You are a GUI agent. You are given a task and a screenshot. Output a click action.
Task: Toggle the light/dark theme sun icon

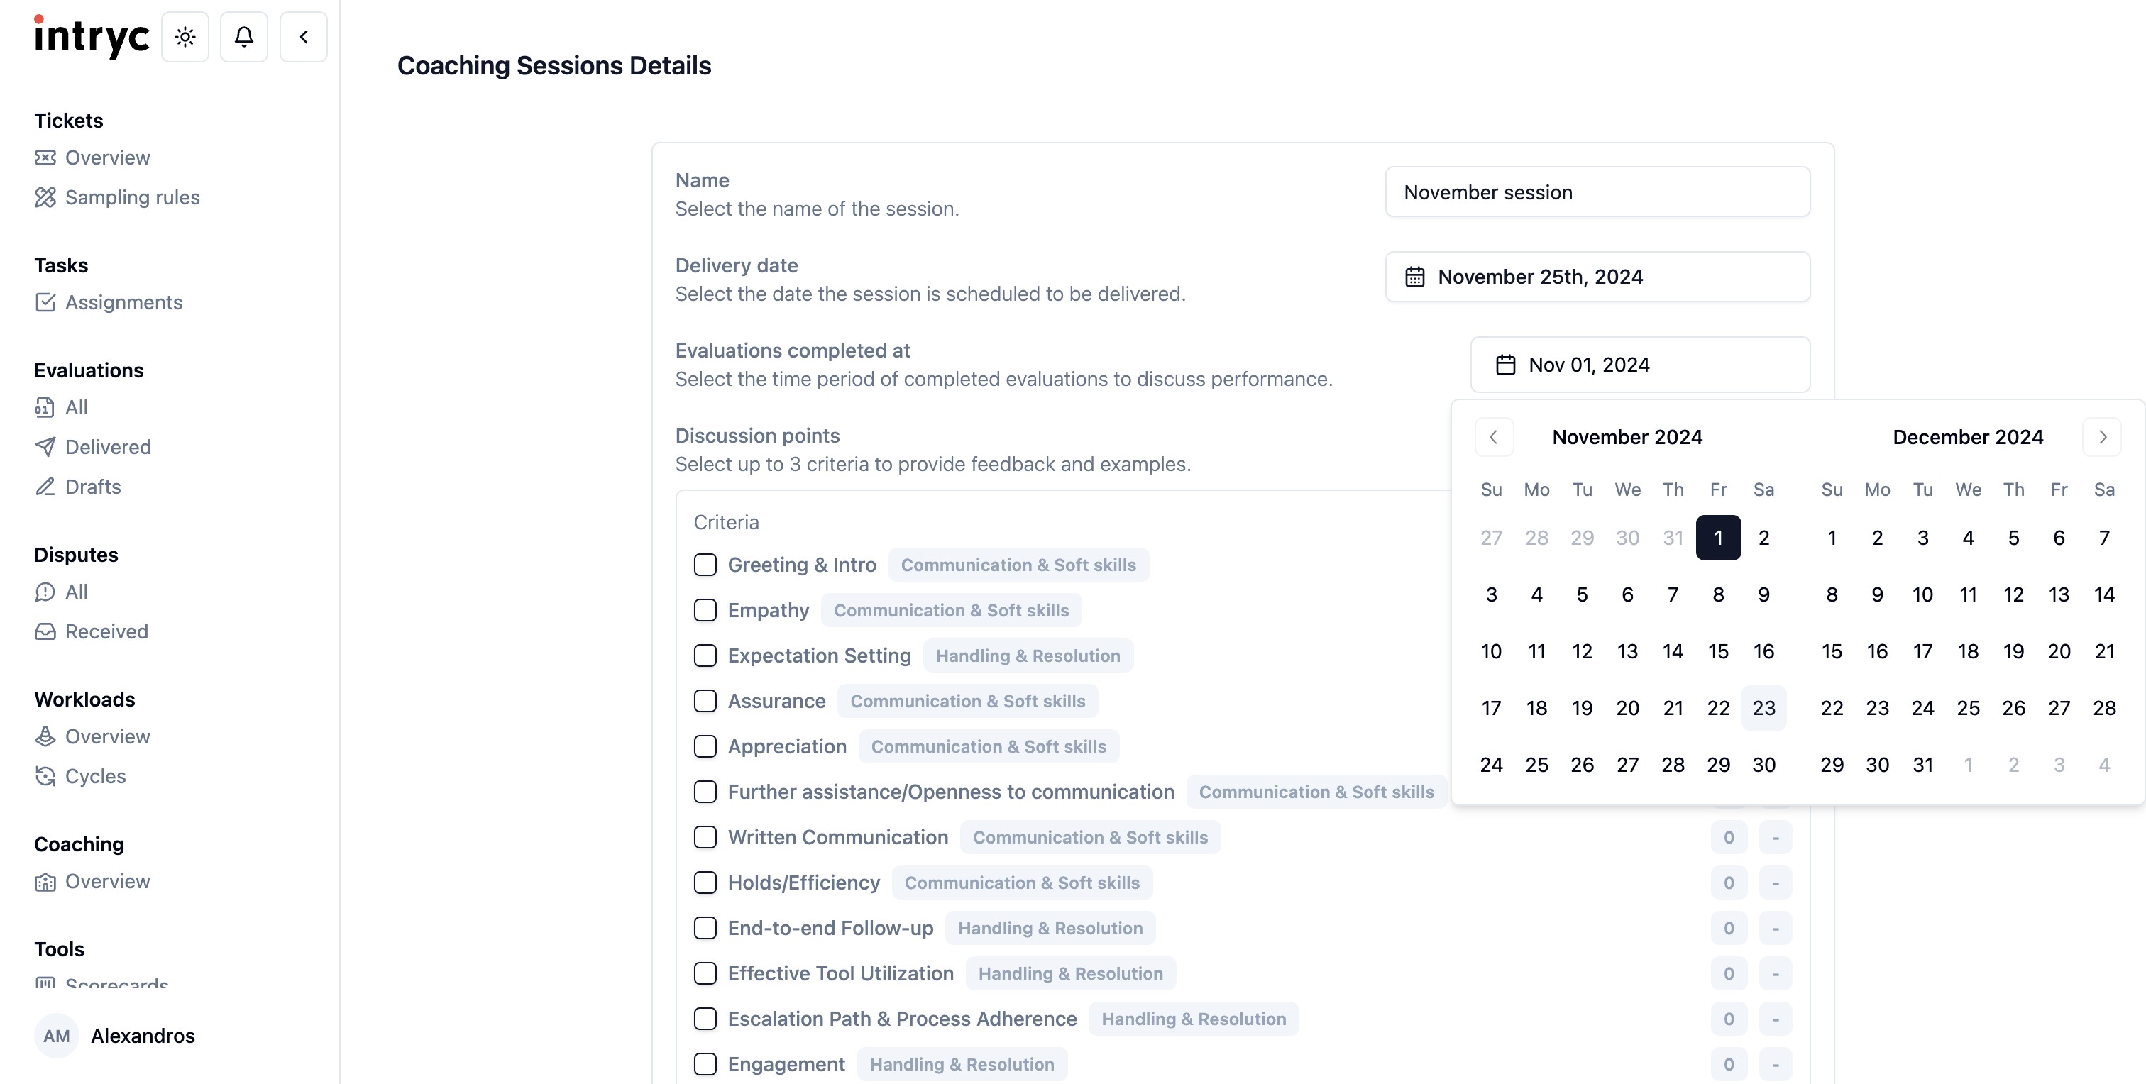(x=185, y=37)
